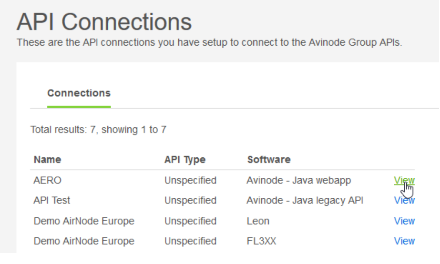Switch to the Connections tab

(79, 93)
